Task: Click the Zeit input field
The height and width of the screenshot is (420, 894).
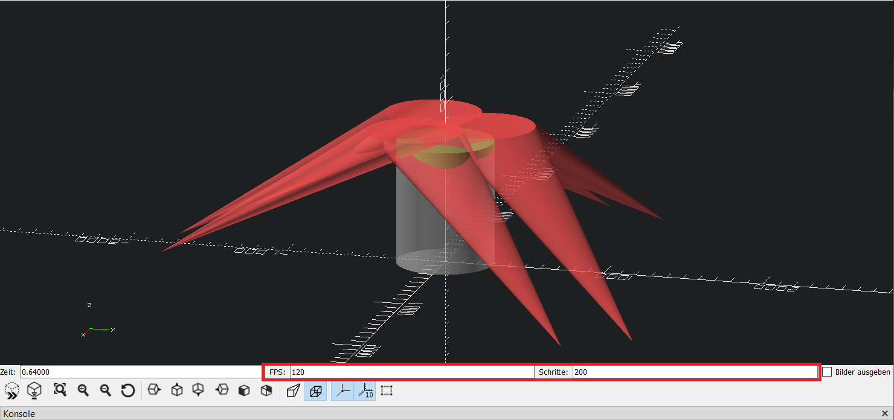Action: pos(140,372)
